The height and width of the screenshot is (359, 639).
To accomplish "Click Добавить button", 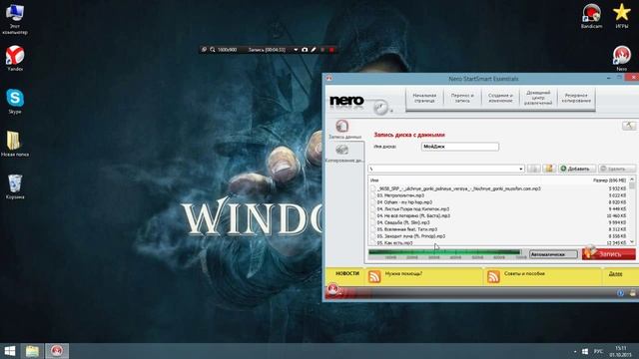I will tap(577, 169).
